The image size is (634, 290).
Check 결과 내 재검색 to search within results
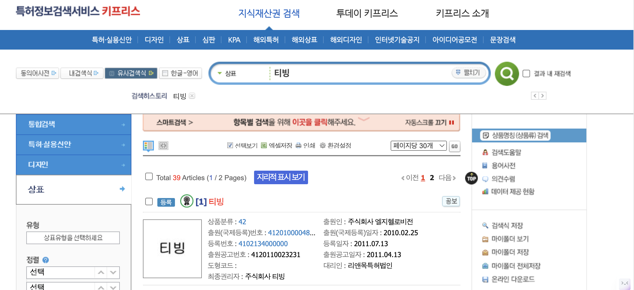point(527,74)
